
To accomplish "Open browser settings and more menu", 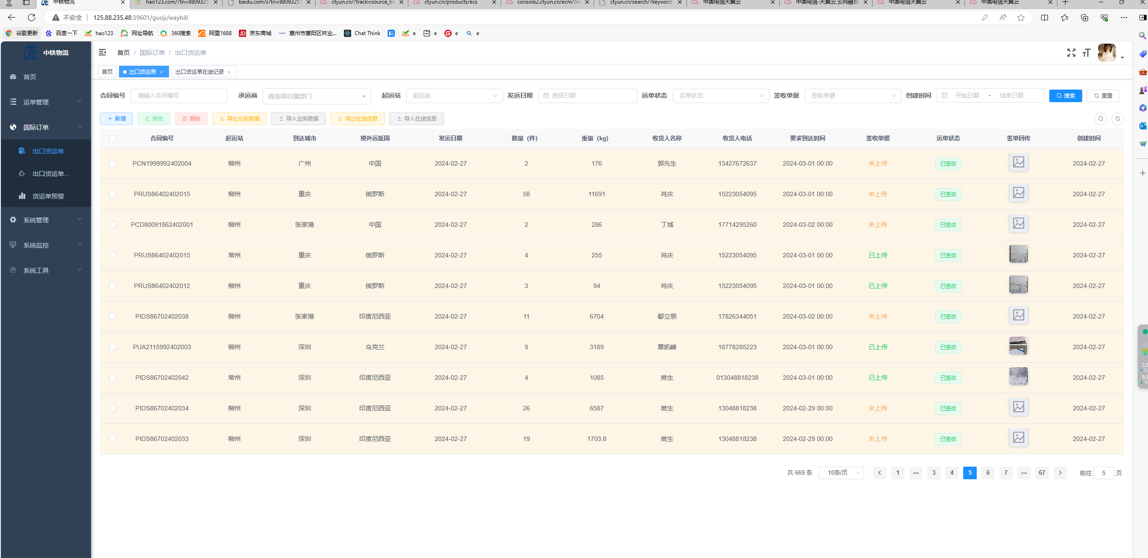I will [x=1124, y=18].
